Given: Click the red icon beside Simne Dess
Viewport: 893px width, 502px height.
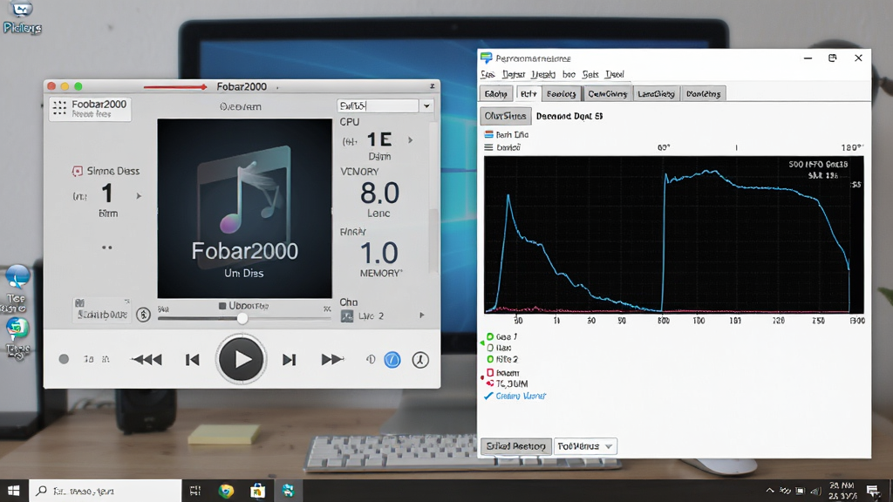Looking at the screenshot, I should click(x=78, y=172).
